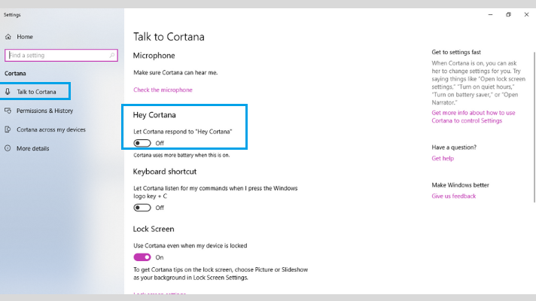Enable the Hey Cortana toggle
This screenshot has width=536, height=301.
coord(142,143)
